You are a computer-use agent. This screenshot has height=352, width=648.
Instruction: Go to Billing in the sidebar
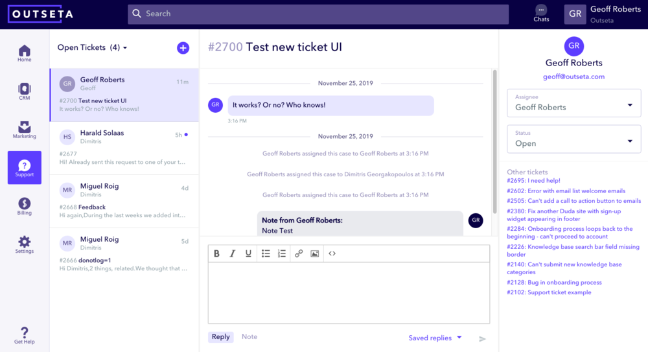pyautogui.click(x=25, y=205)
